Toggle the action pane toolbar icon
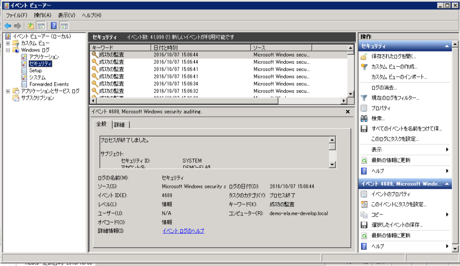 [64, 26]
